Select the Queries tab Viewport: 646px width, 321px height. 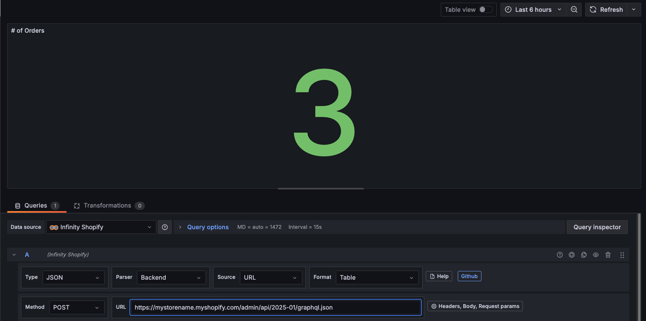tap(36, 206)
